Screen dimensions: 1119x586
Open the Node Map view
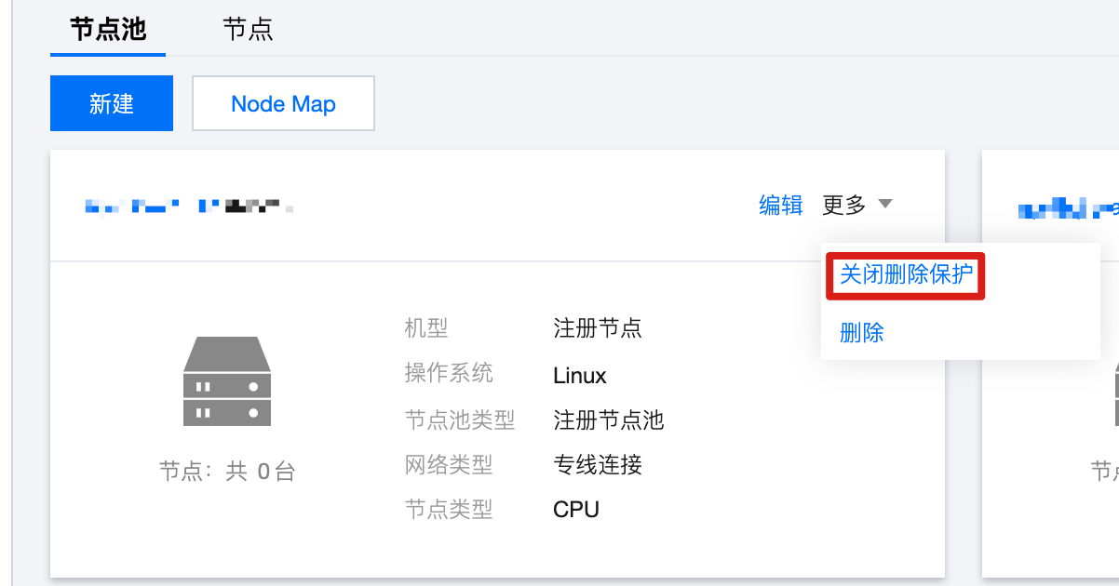(283, 103)
